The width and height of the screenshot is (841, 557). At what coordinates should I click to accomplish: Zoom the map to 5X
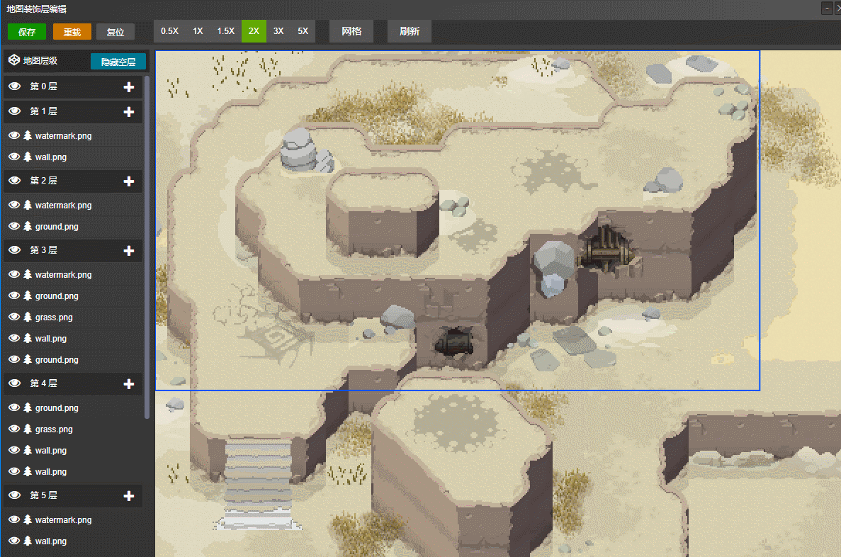303,31
